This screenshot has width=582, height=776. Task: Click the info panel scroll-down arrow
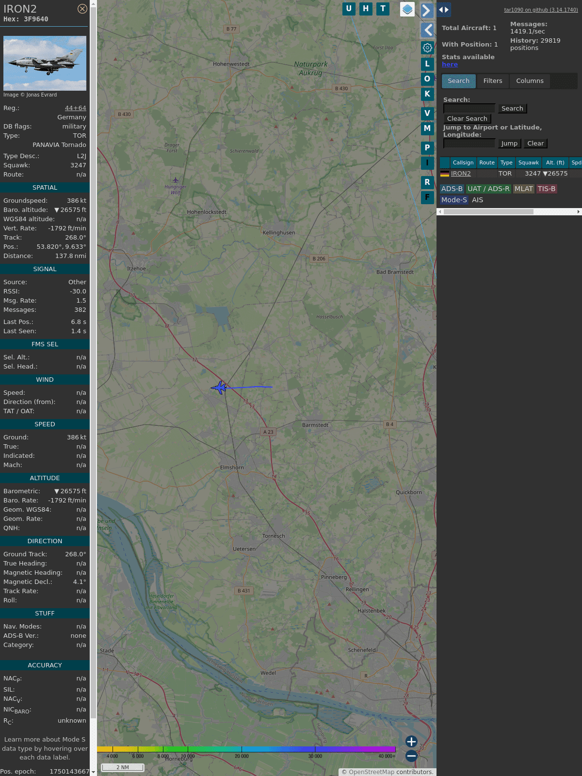click(x=94, y=772)
